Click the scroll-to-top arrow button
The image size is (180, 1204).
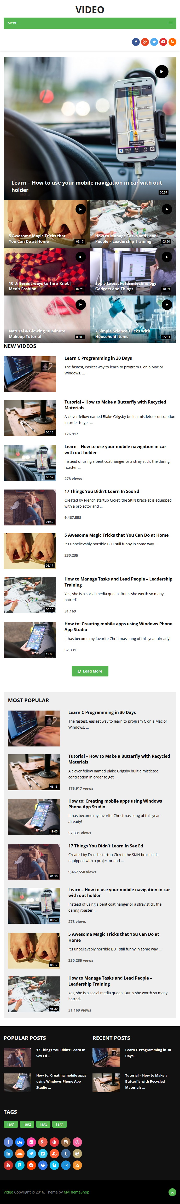click(x=172, y=1192)
